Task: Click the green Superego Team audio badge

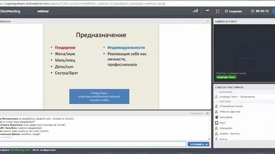Action: pos(226,77)
